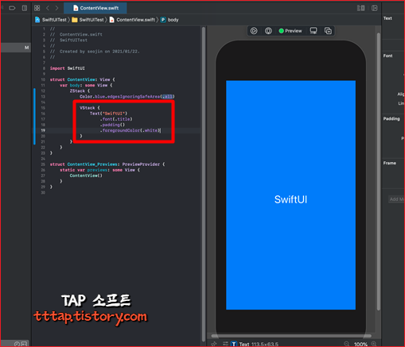
Task: Open the 100% zoom level menu
Action: pyautogui.click(x=360, y=344)
